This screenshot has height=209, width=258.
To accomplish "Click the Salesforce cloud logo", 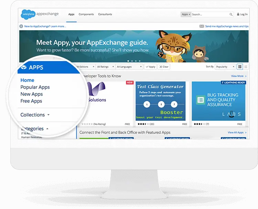I will coord(28,14).
